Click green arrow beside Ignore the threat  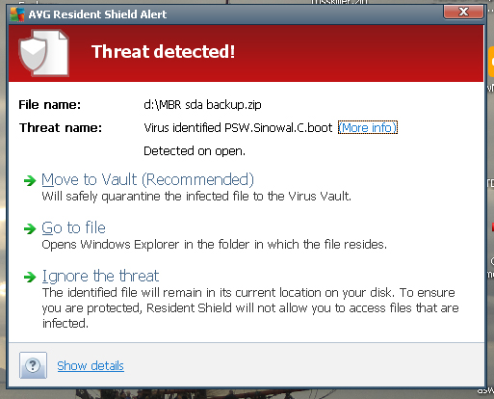click(30, 277)
